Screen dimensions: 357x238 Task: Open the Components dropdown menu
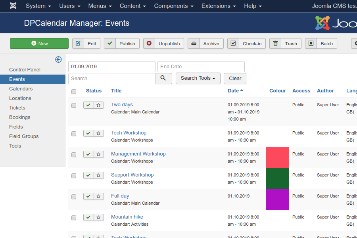(174, 6)
